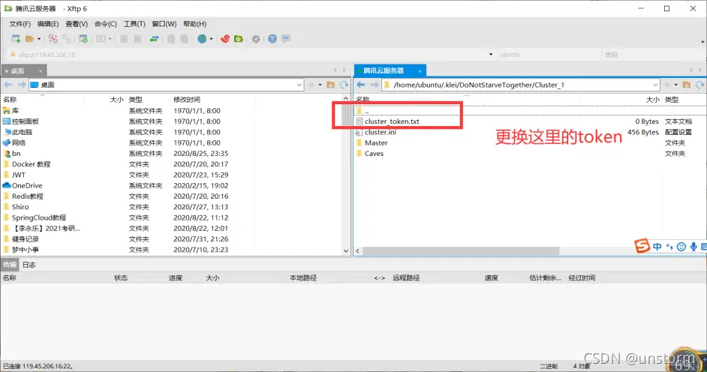Expand remote pane bookmarks dropdown arrow
Viewport: 707px width, 372px height.
pos(676,85)
